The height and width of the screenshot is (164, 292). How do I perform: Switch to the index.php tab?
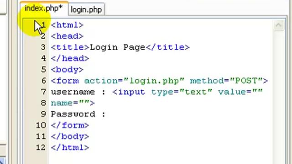(x=44, y=9)
